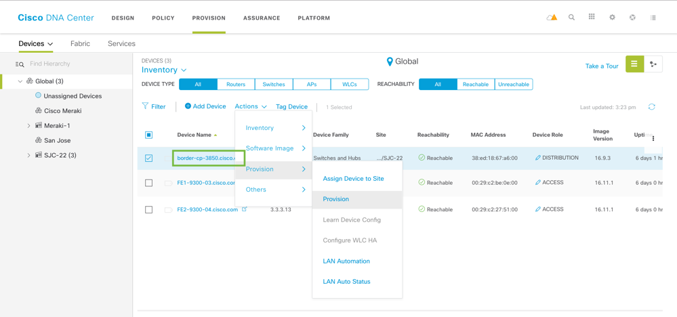This screenshot has width=677, height=317.
Task: Refresh the inventory table
Action: [652, 107]
